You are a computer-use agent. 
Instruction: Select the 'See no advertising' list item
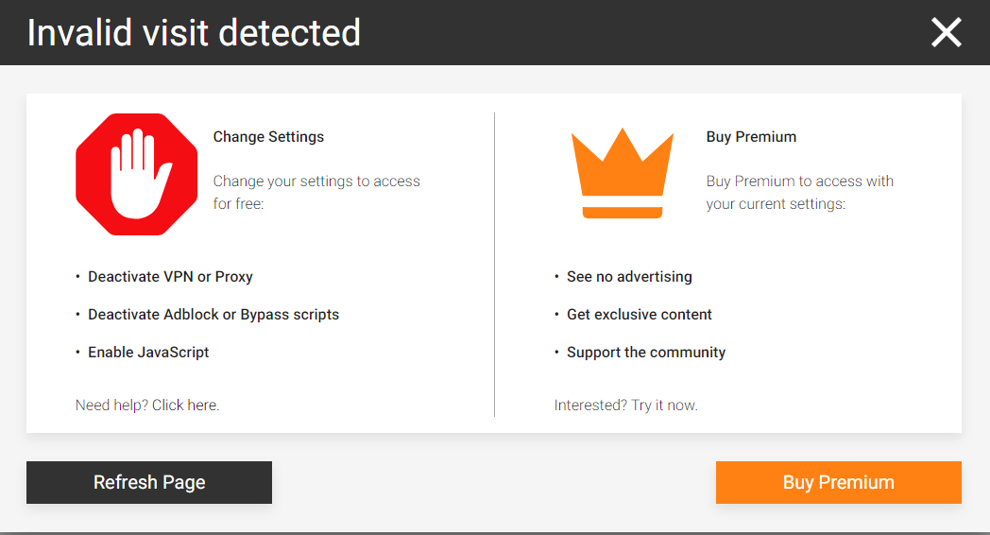tap(629, 277)
